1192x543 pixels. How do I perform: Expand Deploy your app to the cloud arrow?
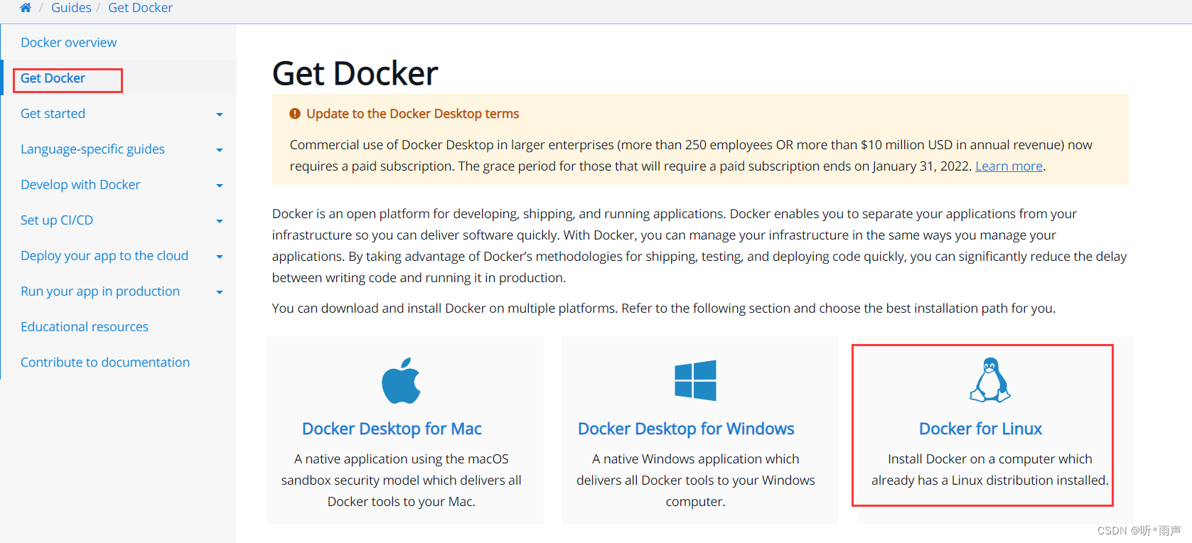tap(220, 257)
